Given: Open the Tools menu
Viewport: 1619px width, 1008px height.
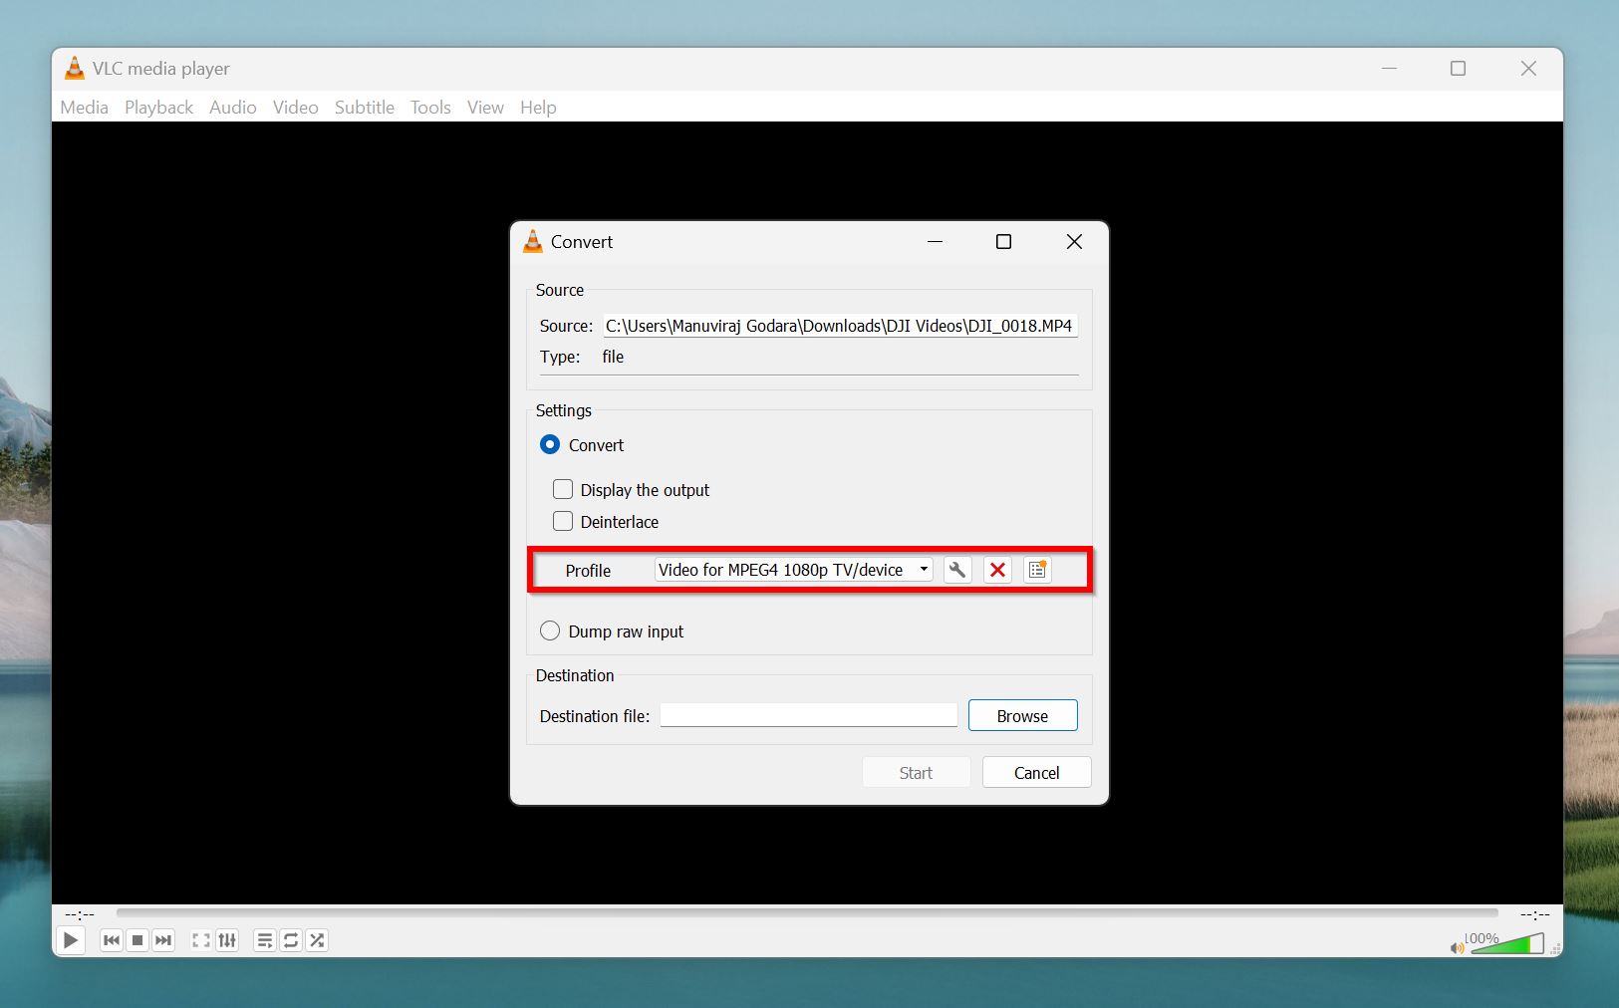Looking at the screenshot, I should pos(430,107).
